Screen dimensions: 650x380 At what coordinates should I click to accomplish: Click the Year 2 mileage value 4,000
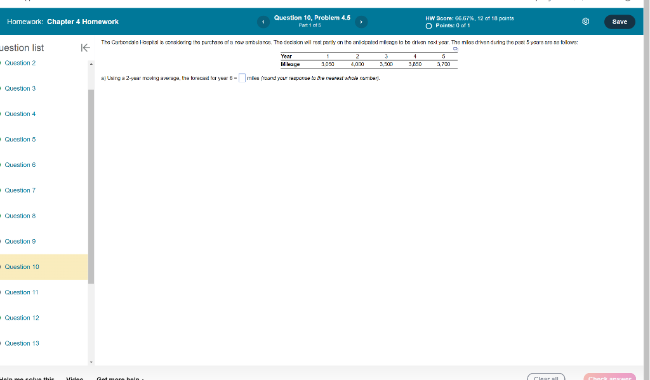tap(357, 64)
